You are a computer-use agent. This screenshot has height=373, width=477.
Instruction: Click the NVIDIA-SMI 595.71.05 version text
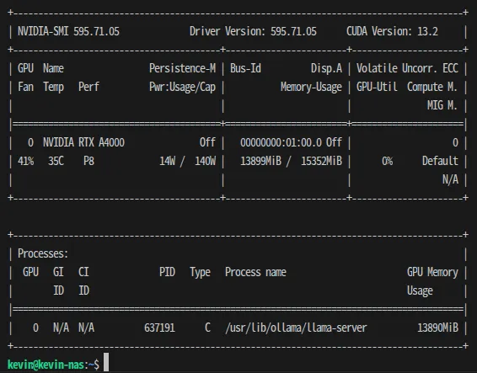pyautogui.click(x=68, y=31)
